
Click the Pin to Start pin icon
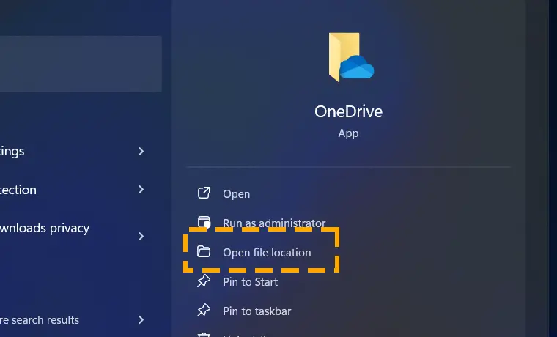point(204,281)
